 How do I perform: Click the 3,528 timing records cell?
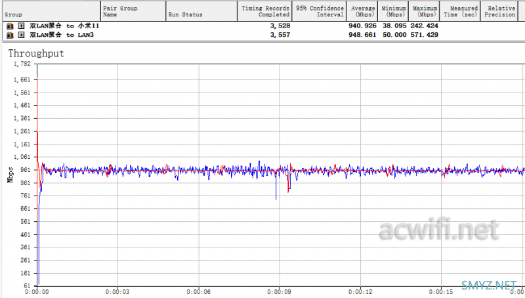280,26
